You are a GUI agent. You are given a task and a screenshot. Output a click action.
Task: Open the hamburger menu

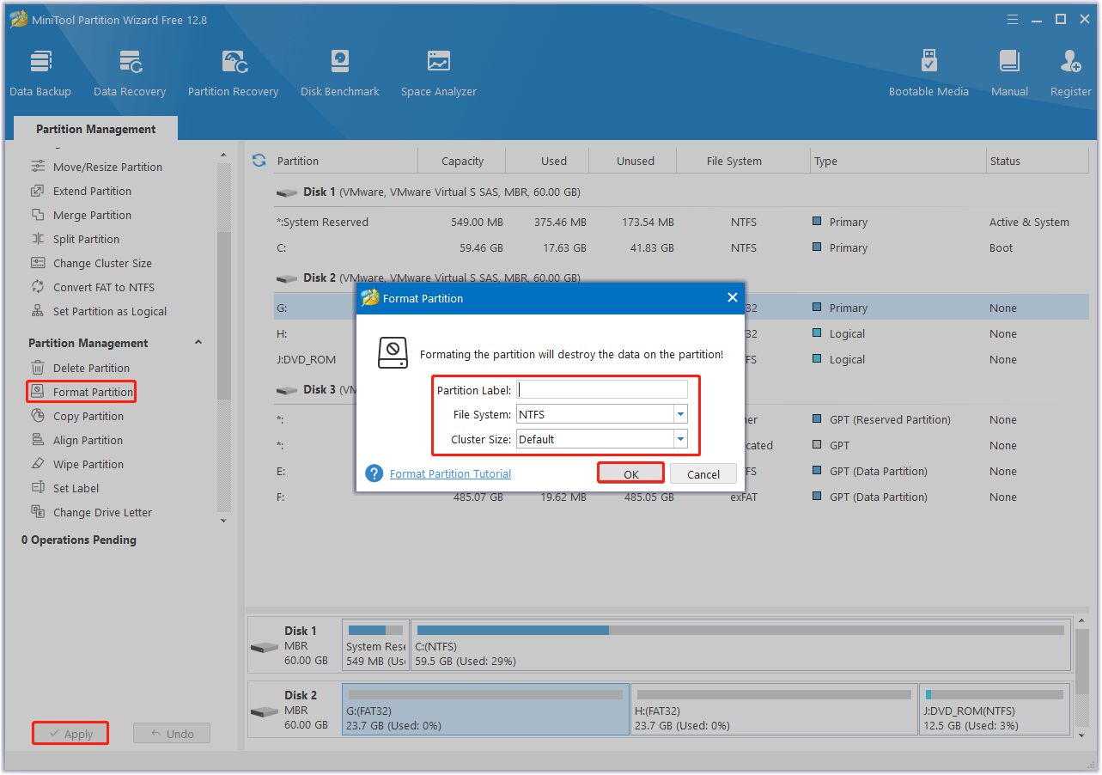[x=1012, y=18]
